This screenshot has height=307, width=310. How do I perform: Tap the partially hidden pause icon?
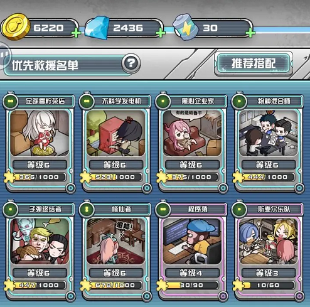click(4, 55)
